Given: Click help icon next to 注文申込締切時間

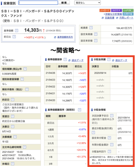Looking at the screenshot, I should (x=24, y=147).
